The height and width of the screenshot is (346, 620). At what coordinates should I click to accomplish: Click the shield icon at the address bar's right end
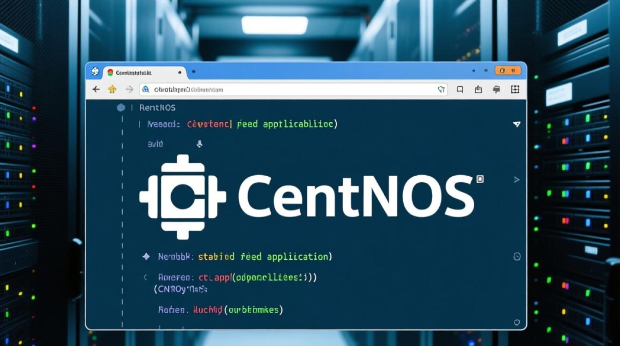pyautogui.click(x=441, y=89)
